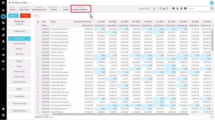Switch to chart view icon
This screenshot has width=215, height=120.
(164, 8)
